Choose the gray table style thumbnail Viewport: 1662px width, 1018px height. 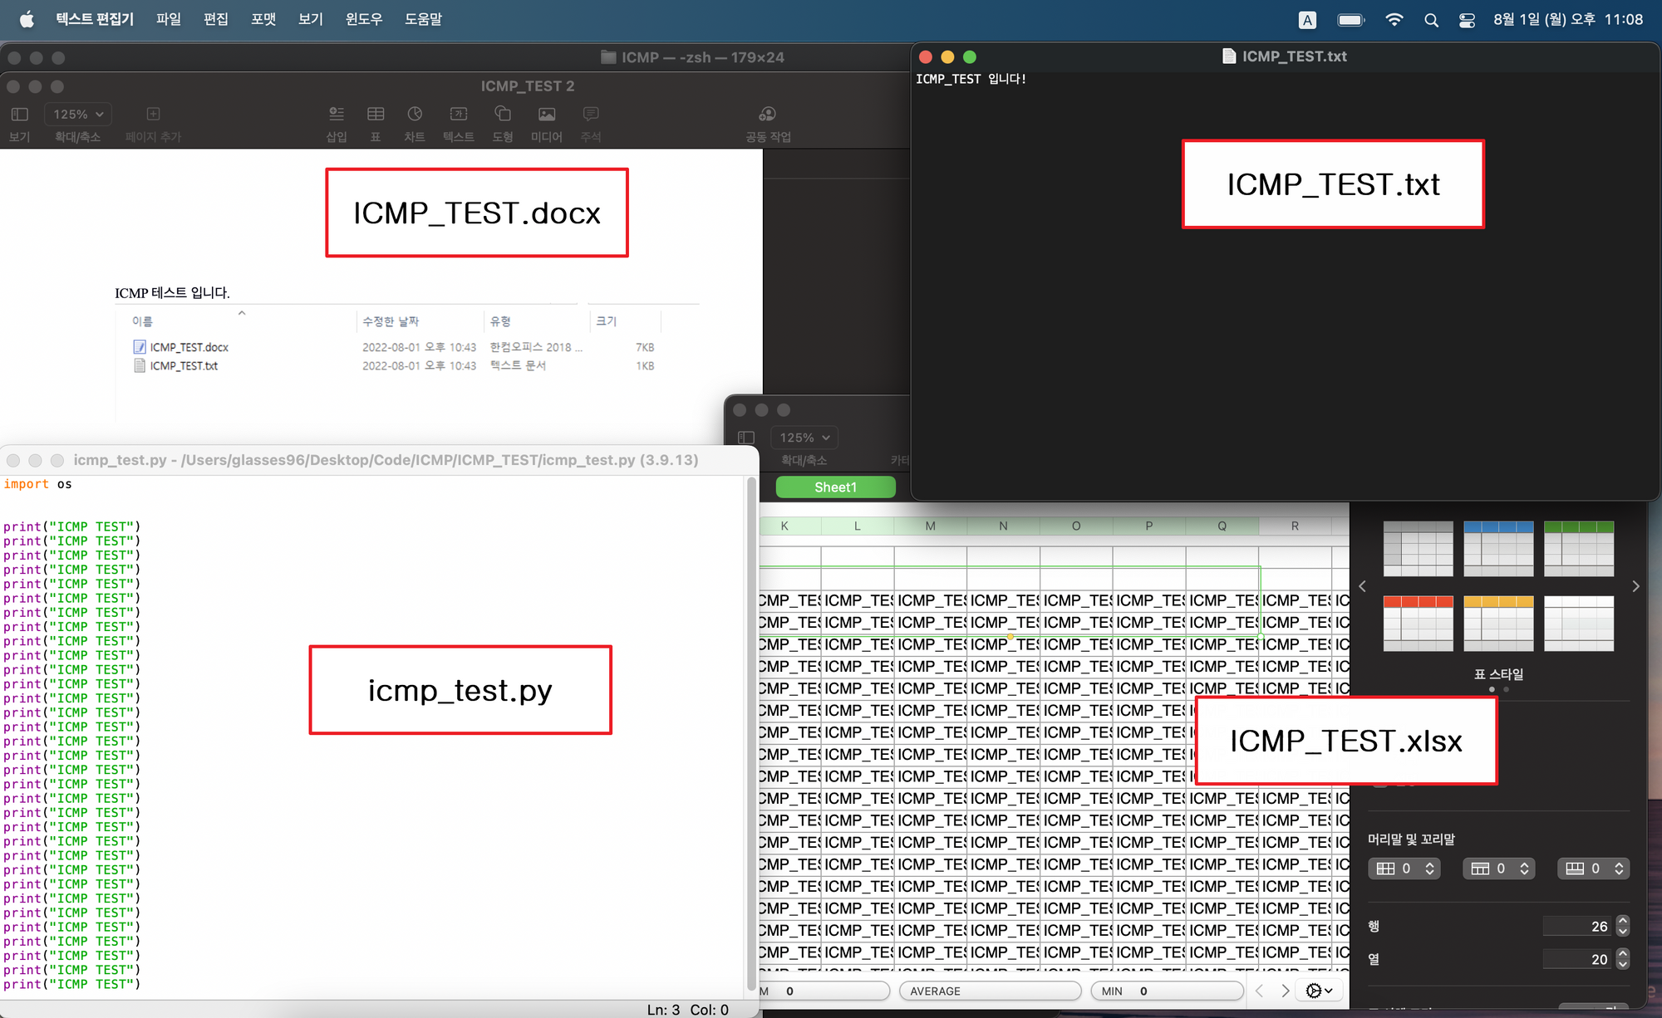1418,549
